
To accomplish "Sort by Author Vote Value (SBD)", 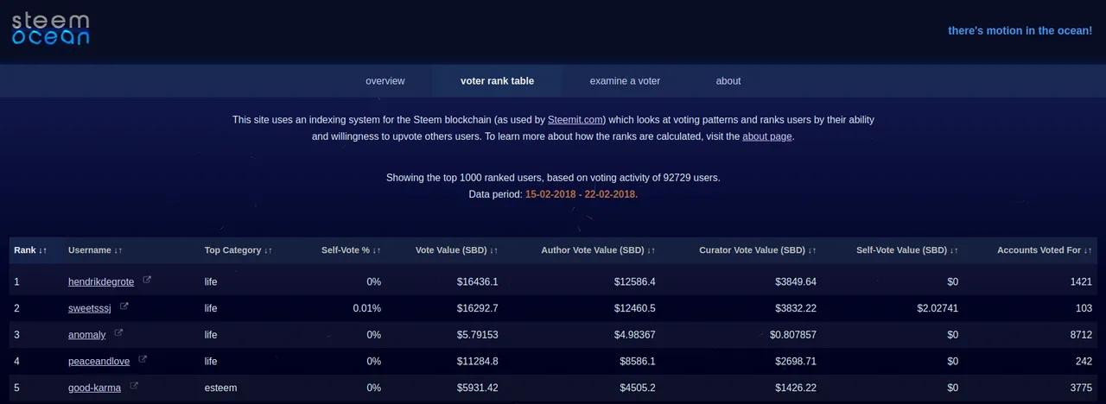I will 598,250.
